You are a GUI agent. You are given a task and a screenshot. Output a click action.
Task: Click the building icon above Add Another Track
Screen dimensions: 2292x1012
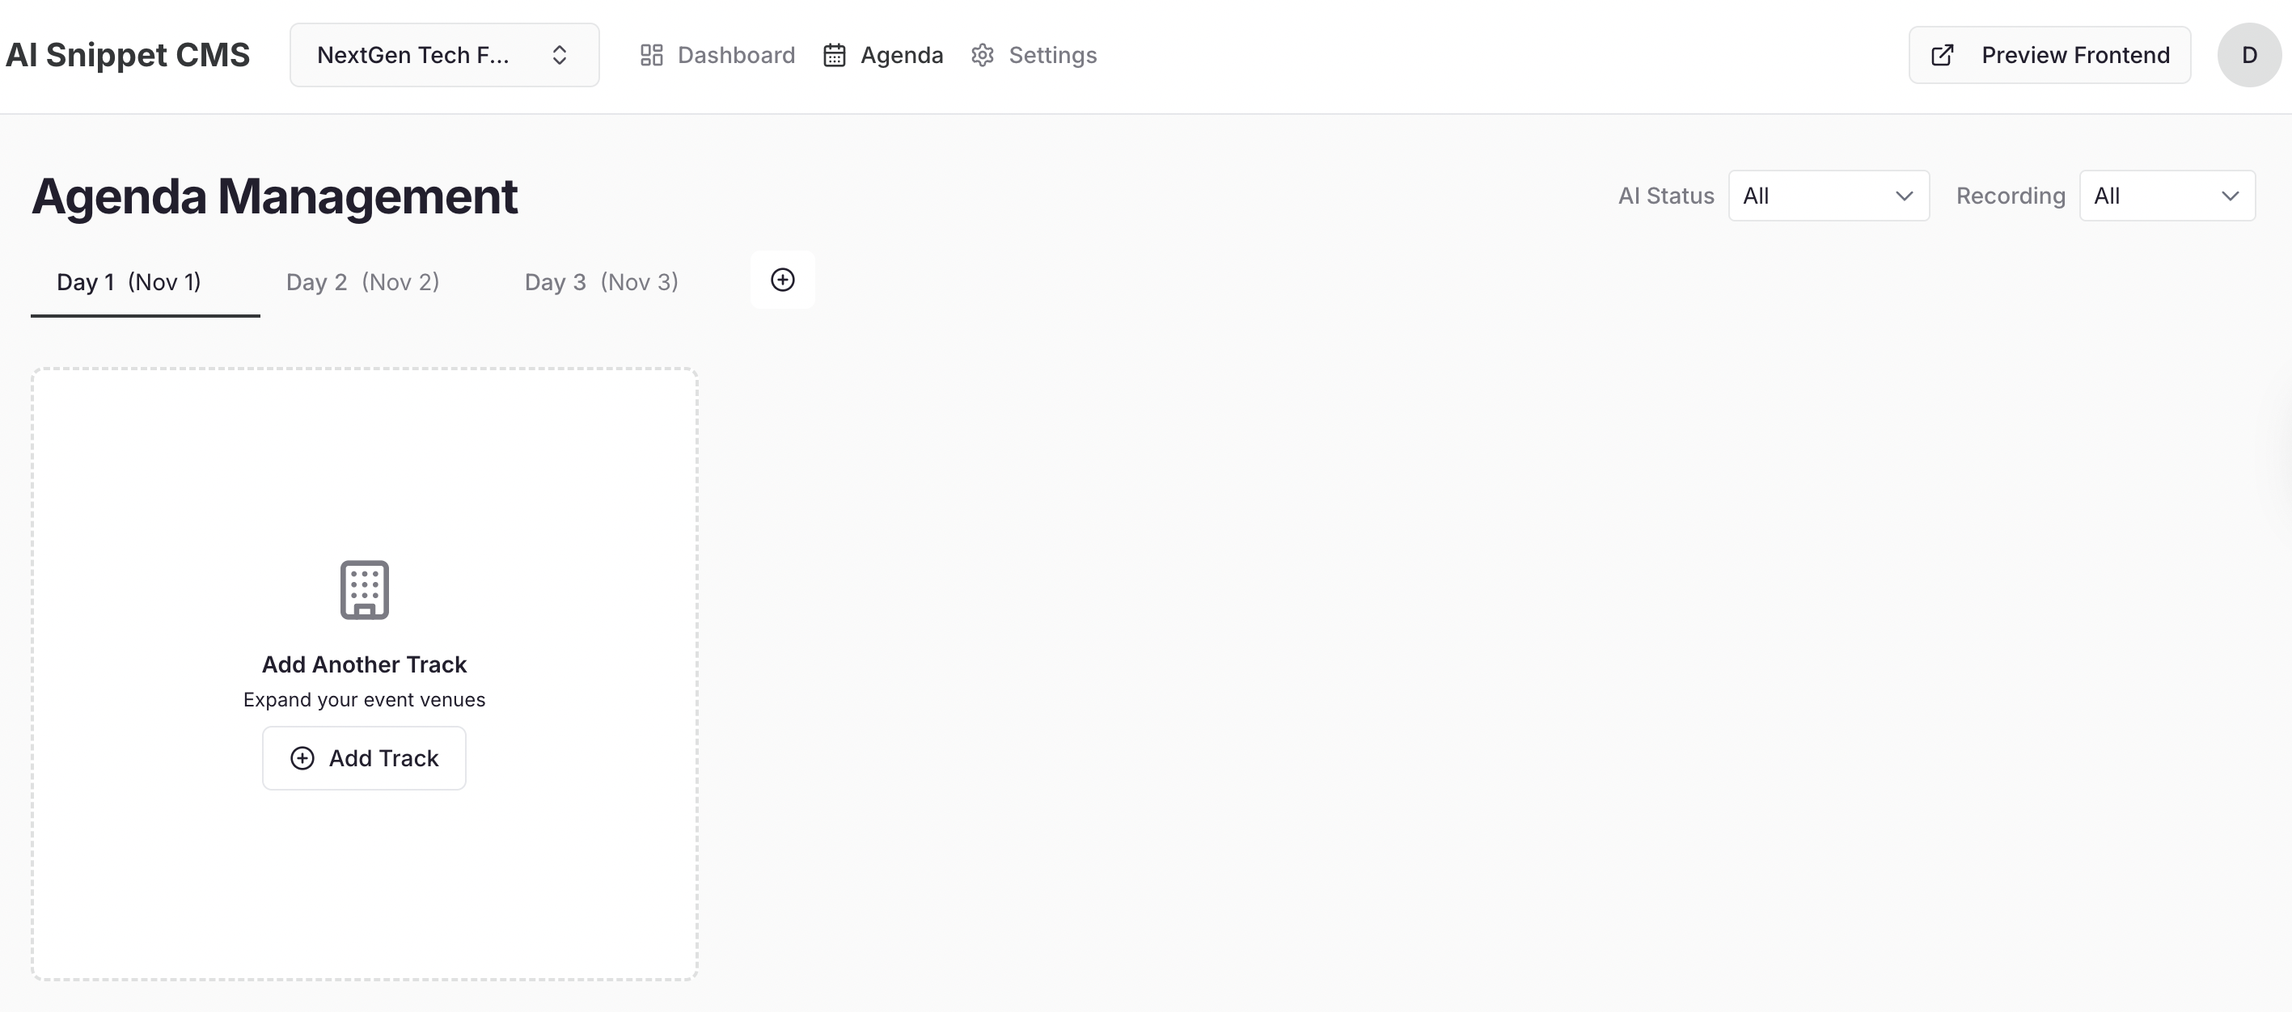click(363, 589)
